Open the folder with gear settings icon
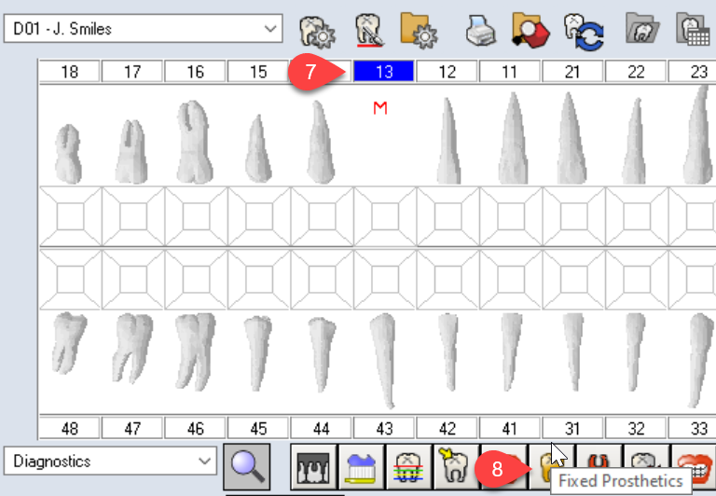This screenshot has width=716, height=496. (x=419, y=31)
